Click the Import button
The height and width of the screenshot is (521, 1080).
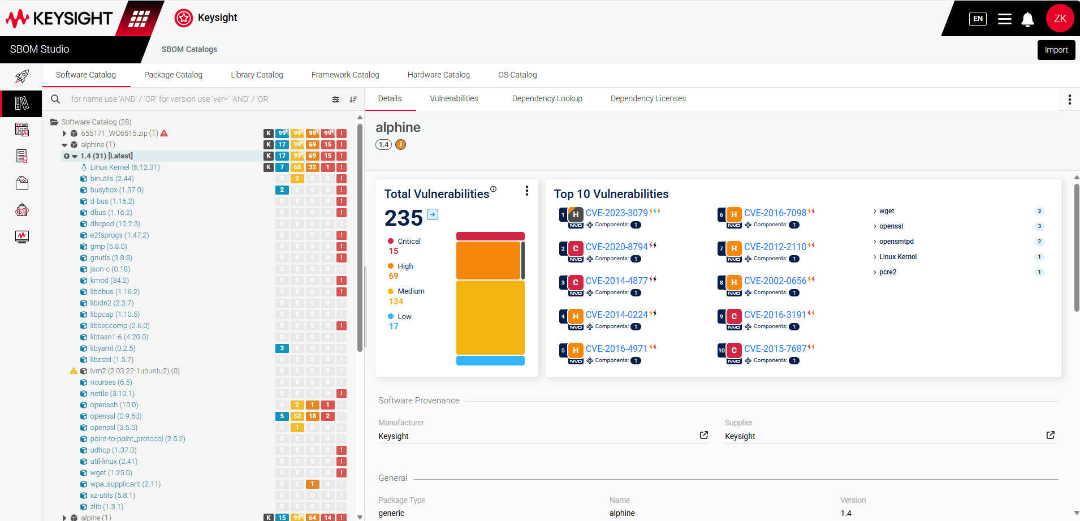[1056, 50]
